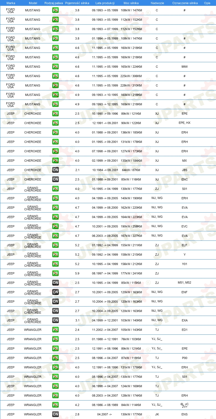Click the ON diesel icon for Cherokee J8S

(x=55, y=170)
